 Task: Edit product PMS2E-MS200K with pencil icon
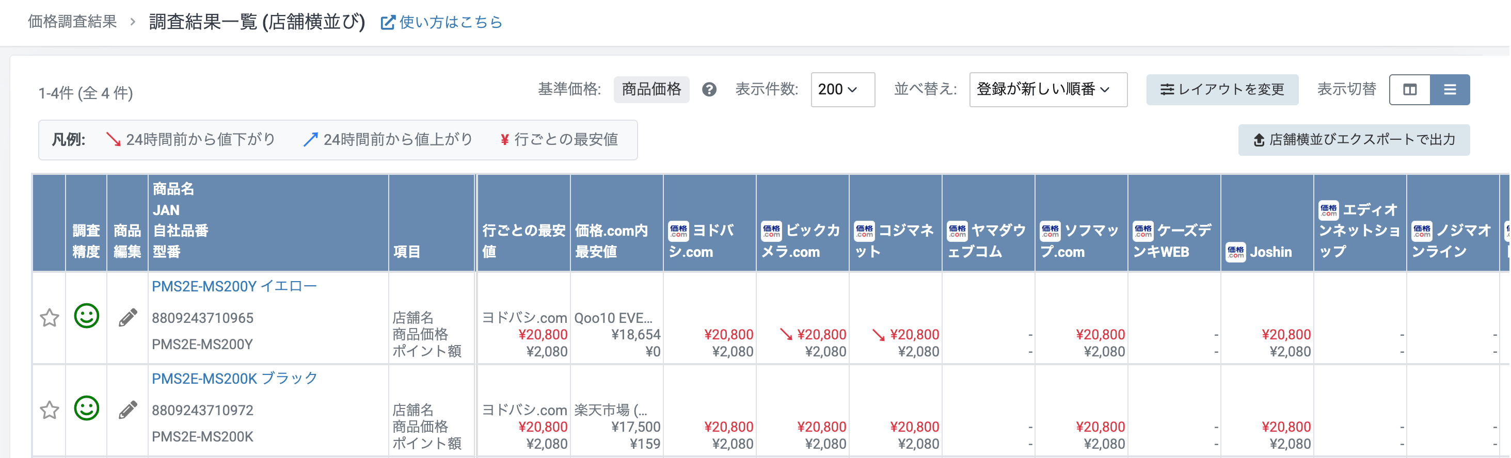[128, 410]
